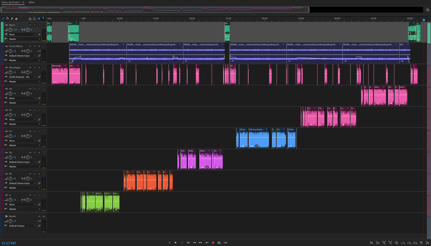431x246 pixels.
Task: Adjust the Music track volume knob
Action: tap(10, 30)
